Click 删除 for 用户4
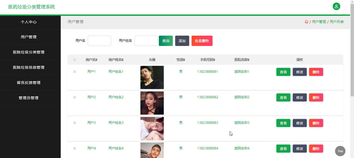This screenshot has width=354, height=158. pos(316,149)
